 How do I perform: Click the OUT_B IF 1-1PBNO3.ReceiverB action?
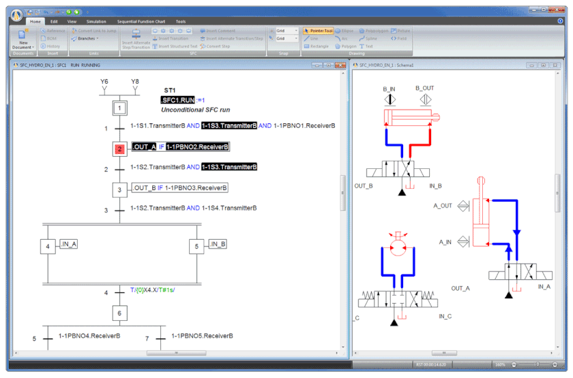pos(180,188)
